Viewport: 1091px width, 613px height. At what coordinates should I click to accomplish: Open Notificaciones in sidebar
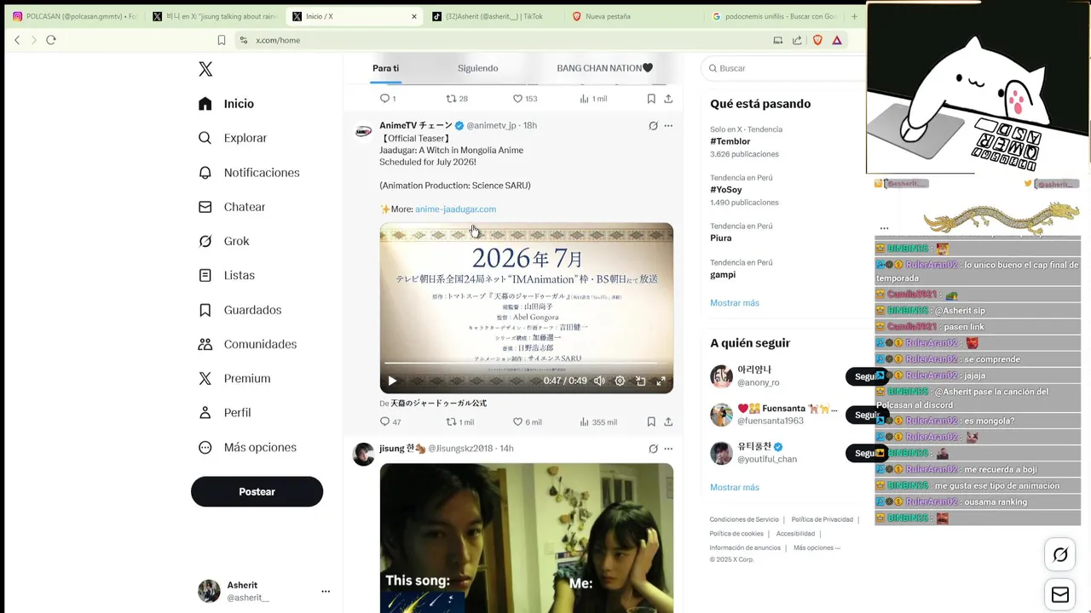[248, 173]
